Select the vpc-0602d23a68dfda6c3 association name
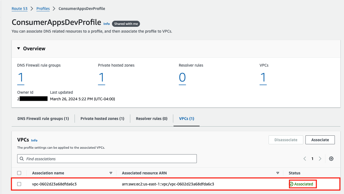The height and width of the screenshot is (194, 344). (x=54, y=184)
